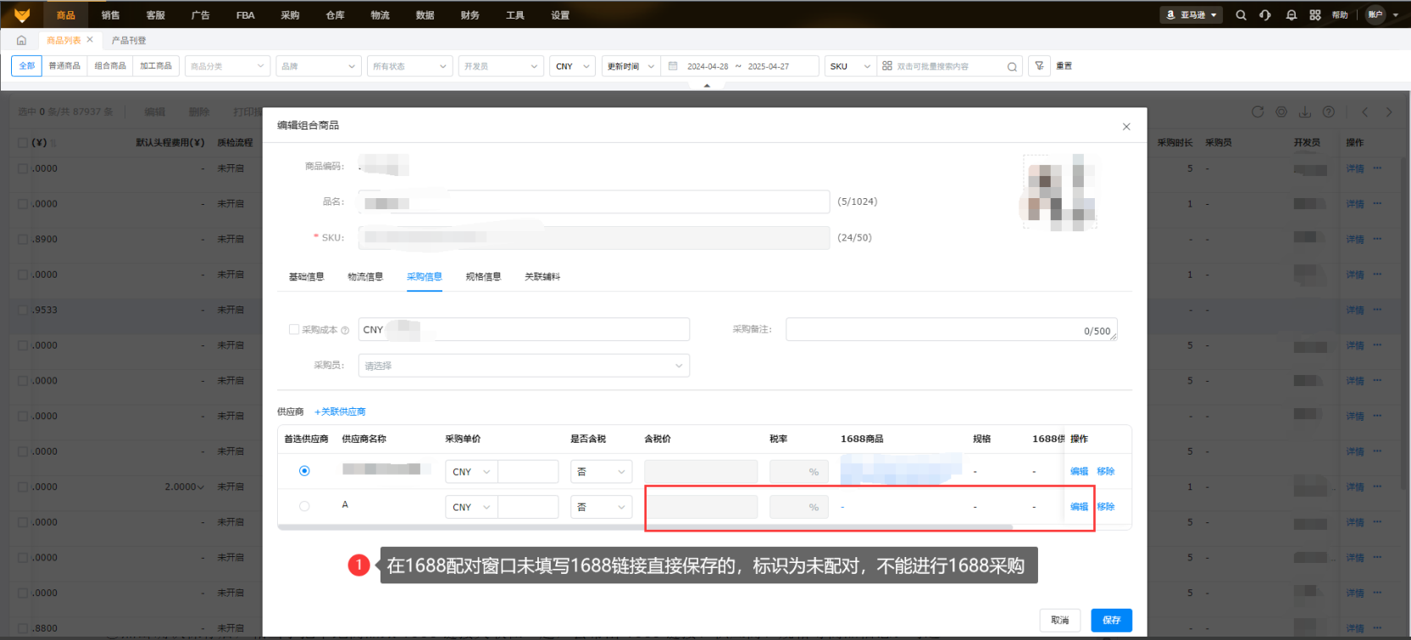The width and height of the screenshot is (1411, 640).
Task: Switch to the 规格信息 tab
Action: (483, 277)
